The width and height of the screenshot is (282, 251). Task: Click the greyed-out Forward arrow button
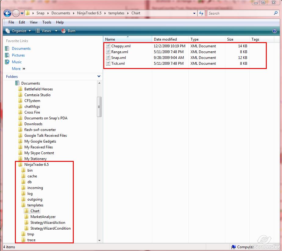tap(16, 13)
